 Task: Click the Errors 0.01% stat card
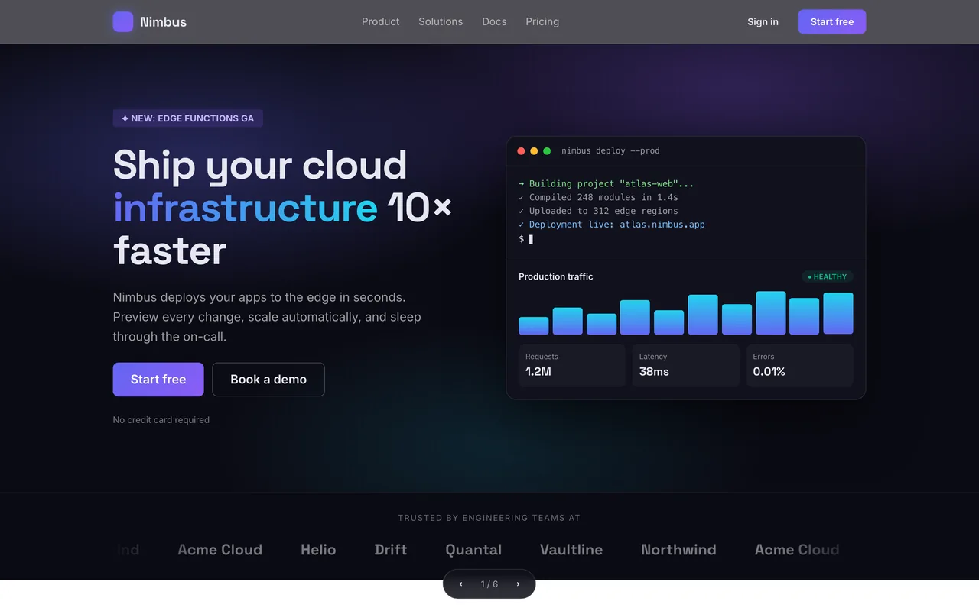coord(800,365)
